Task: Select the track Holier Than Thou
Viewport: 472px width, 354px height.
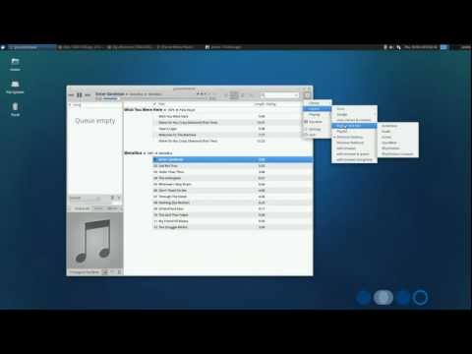Action: [233, 172]
